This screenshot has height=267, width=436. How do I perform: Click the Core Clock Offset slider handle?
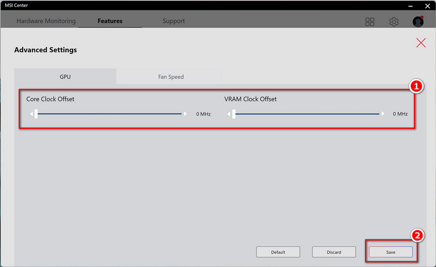[36, 114]
